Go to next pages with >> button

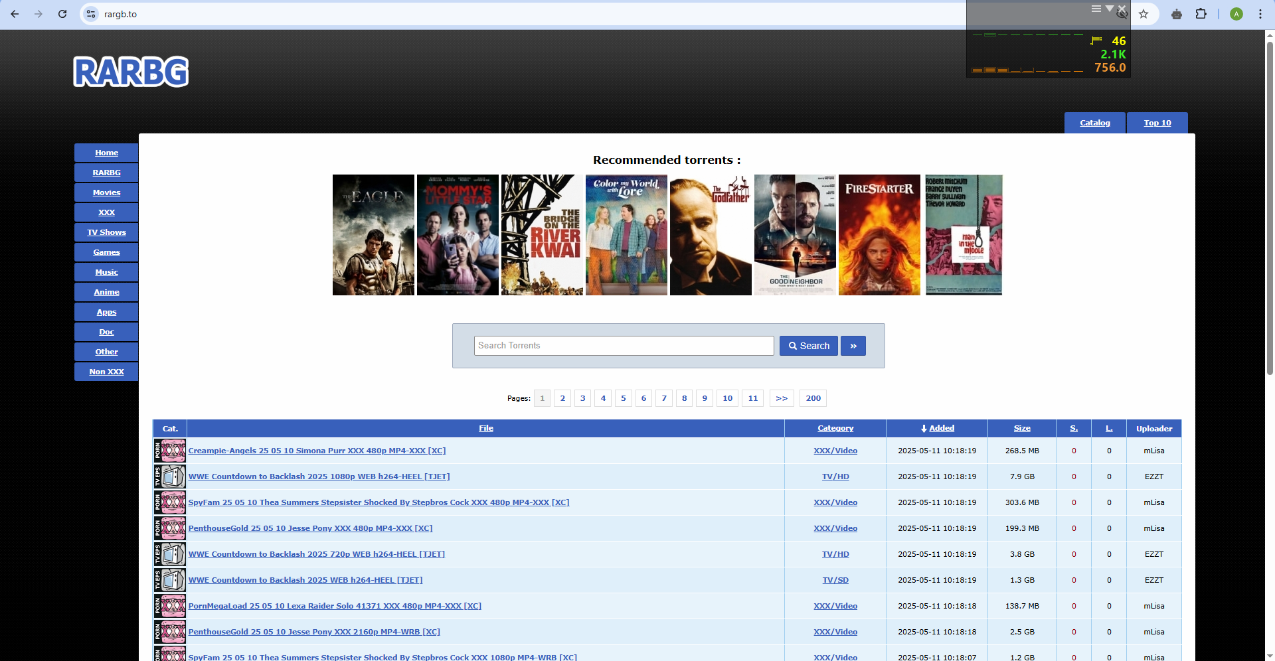(781, 398)
